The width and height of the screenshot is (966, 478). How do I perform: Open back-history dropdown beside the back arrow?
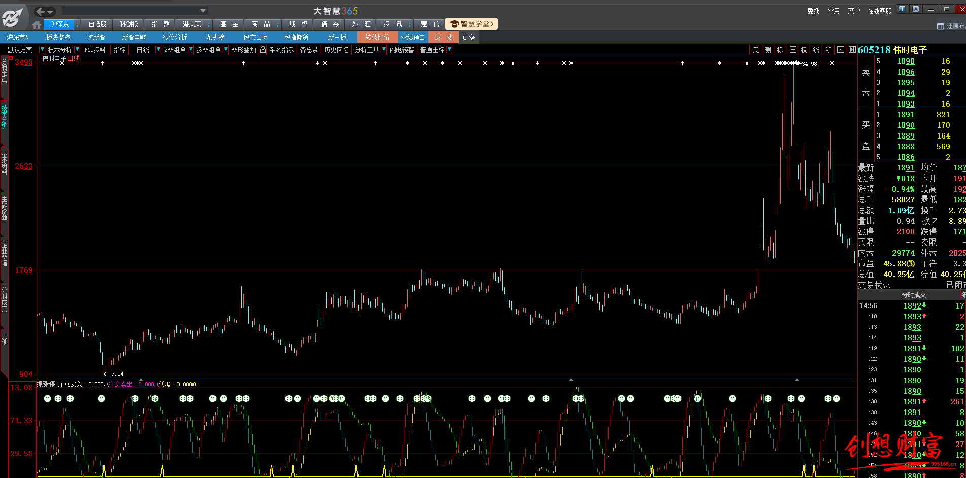pyautogui.click(x=50, y=12)
